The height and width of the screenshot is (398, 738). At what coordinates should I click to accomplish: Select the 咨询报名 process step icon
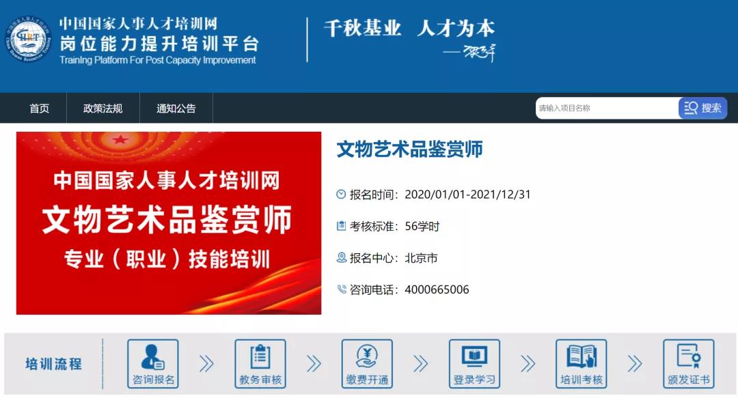tap(153, 364)
